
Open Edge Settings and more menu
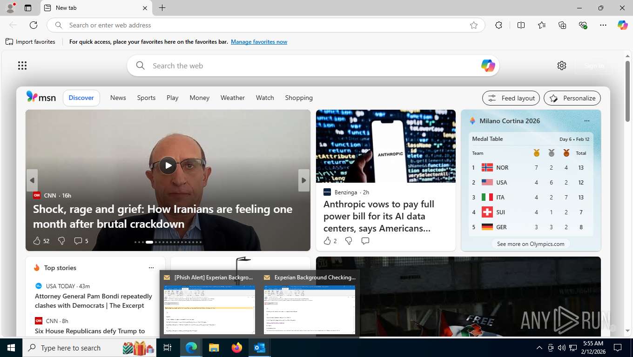(603, 25)
